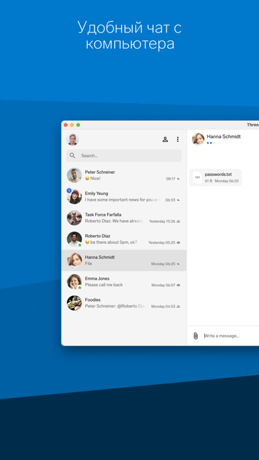Open Foodies group chat

coord(124,303)
